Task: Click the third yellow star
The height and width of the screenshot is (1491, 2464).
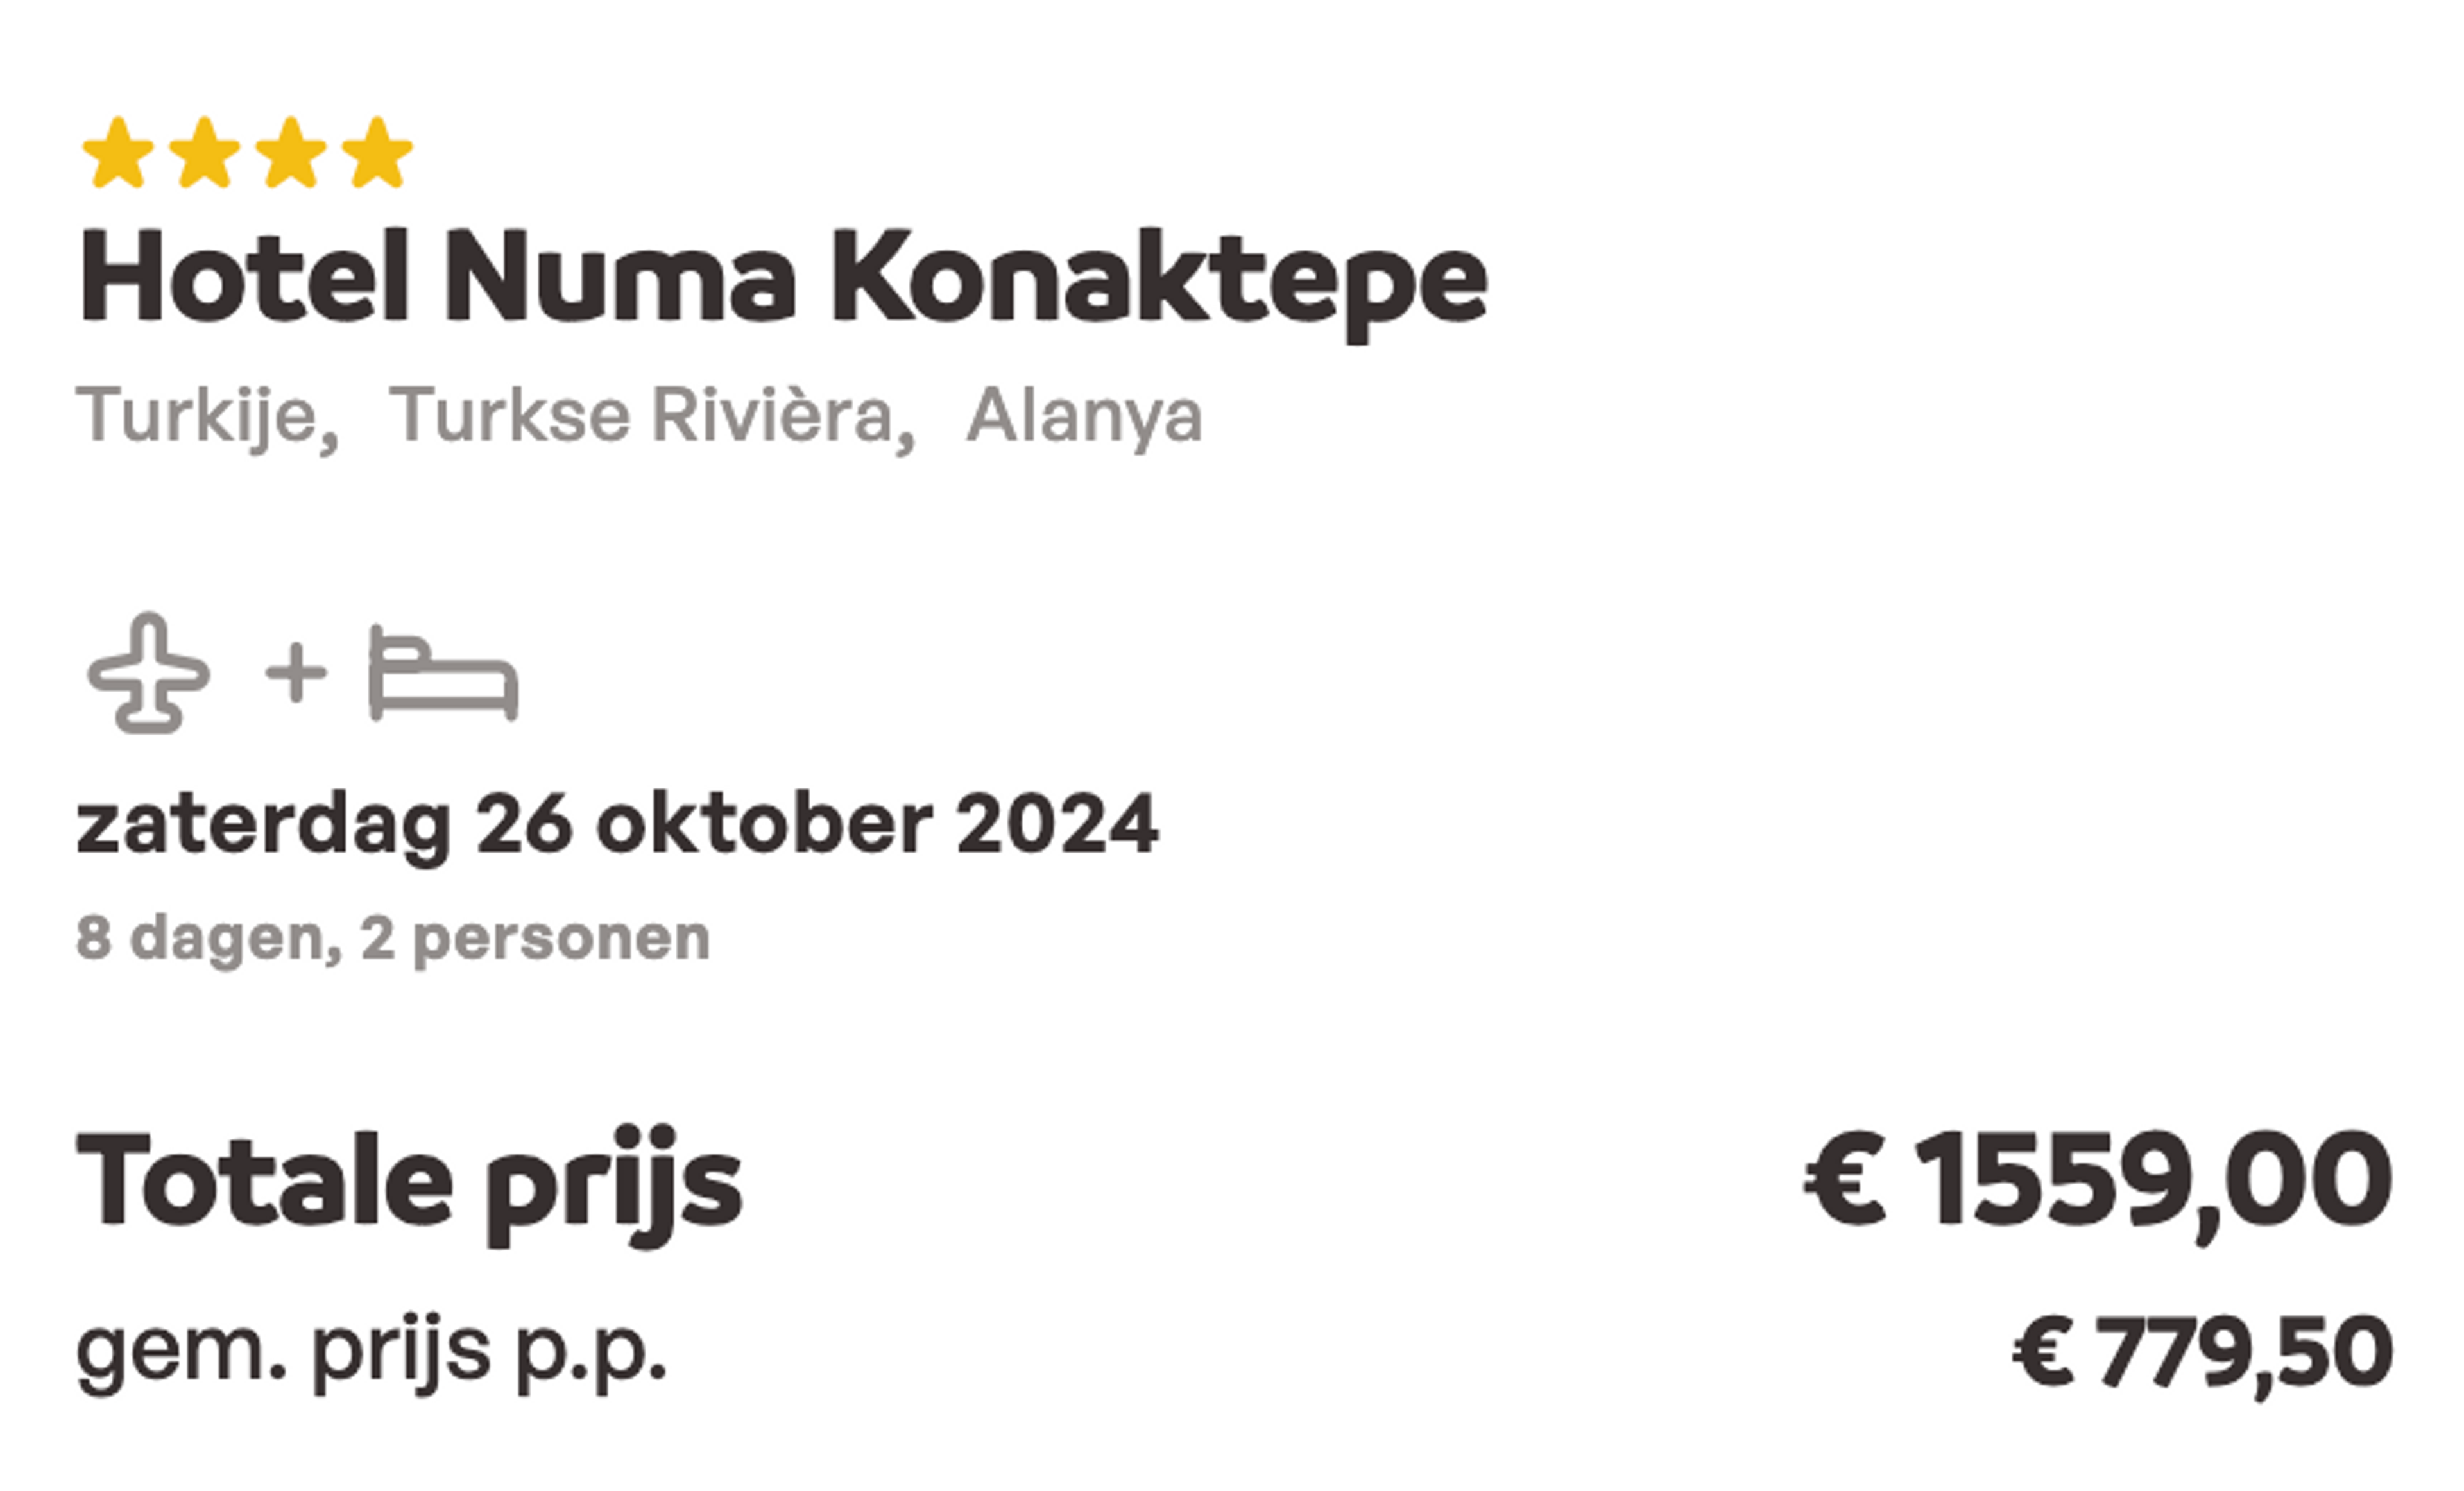Action: click(291, 152)
